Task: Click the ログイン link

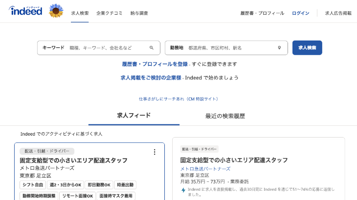Action: tap(301, 13)
